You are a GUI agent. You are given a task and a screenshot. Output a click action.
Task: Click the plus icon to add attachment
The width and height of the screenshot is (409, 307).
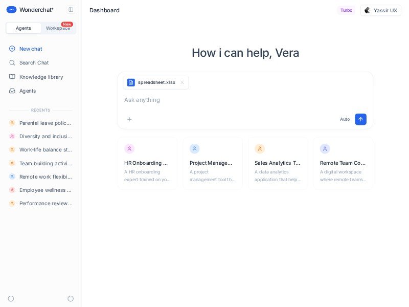point(129,119)
